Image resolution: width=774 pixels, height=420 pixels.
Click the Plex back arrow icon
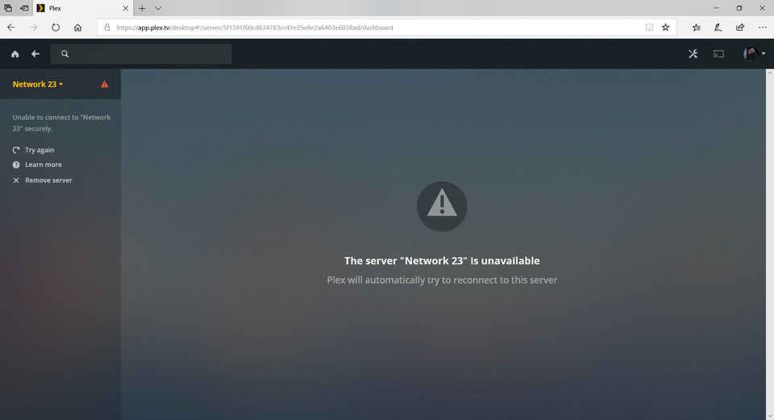(35, 54)
